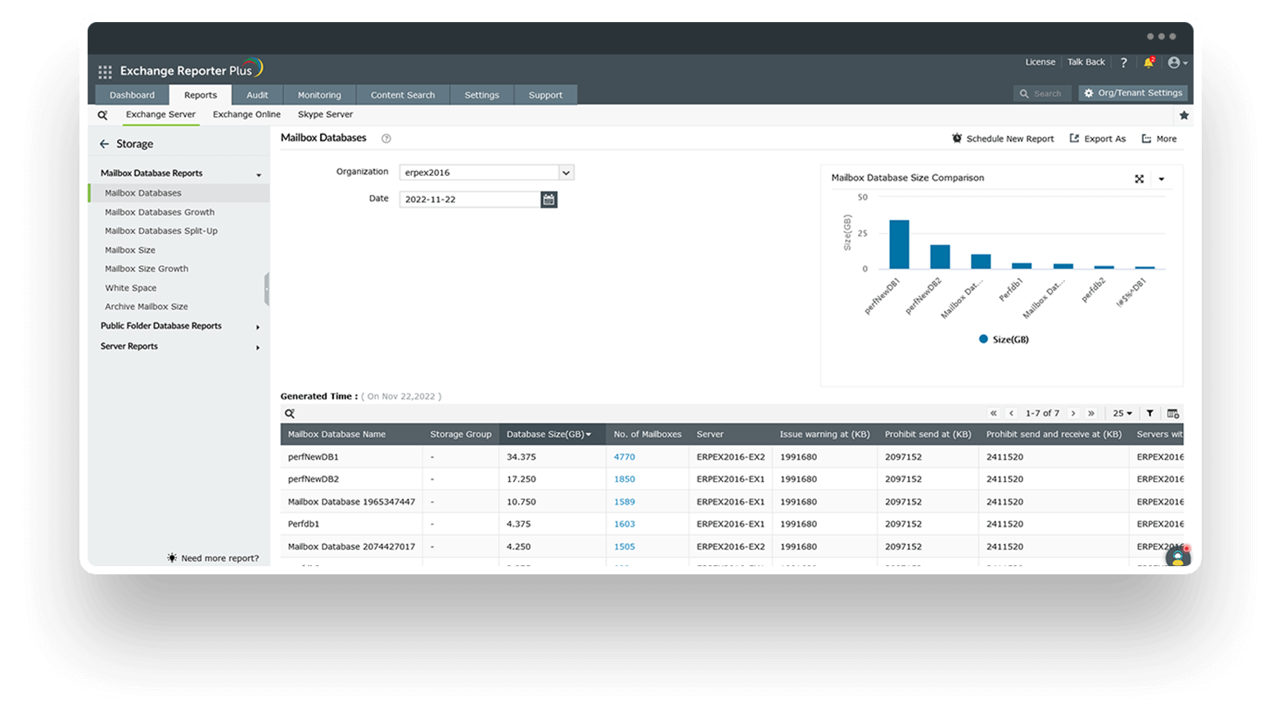The width and height of the screenshot is (1282, 720).
Task: Open the Support tab
Action: pos(545,95)
